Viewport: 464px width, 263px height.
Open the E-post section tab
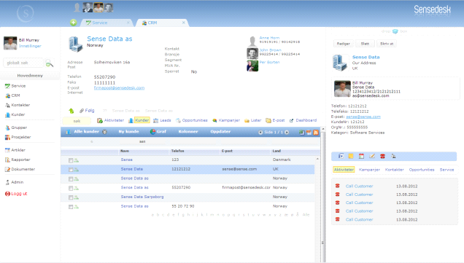click(279, 120)
